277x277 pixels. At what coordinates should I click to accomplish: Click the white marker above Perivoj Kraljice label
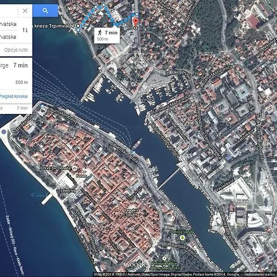pyautogui.click(x=164, y=258)
